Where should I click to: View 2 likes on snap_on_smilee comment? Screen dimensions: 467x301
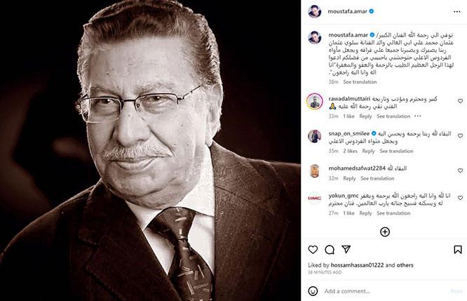pyautogui.click(x=351, y=151)
